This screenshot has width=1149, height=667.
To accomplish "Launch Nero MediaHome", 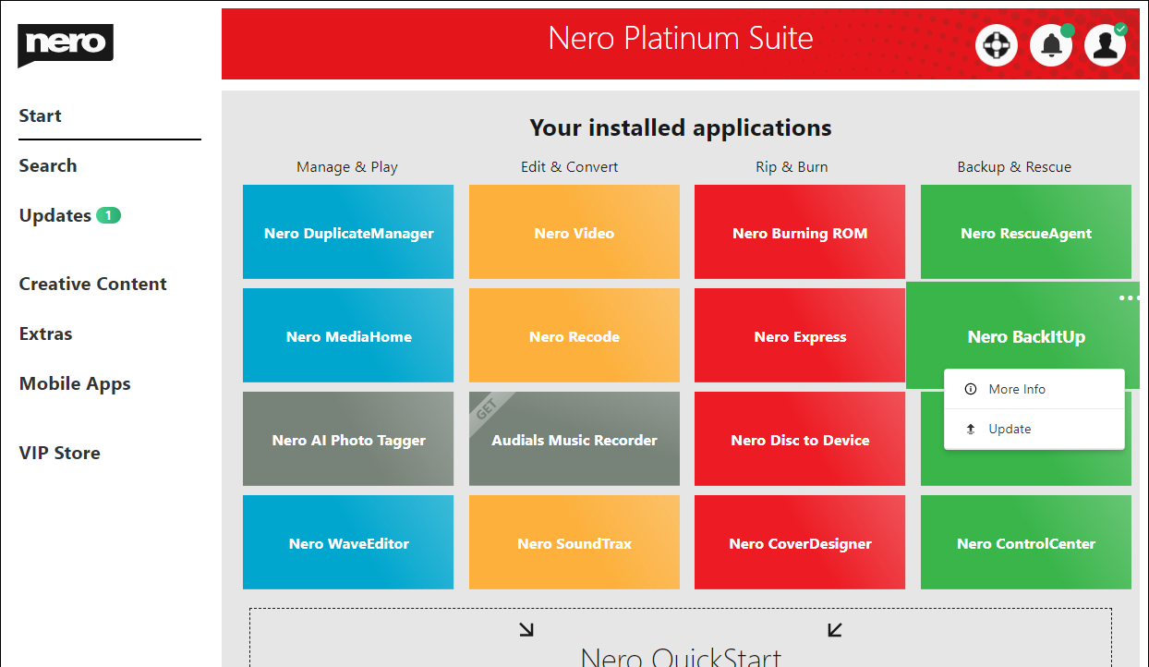I will click(348, 335).
